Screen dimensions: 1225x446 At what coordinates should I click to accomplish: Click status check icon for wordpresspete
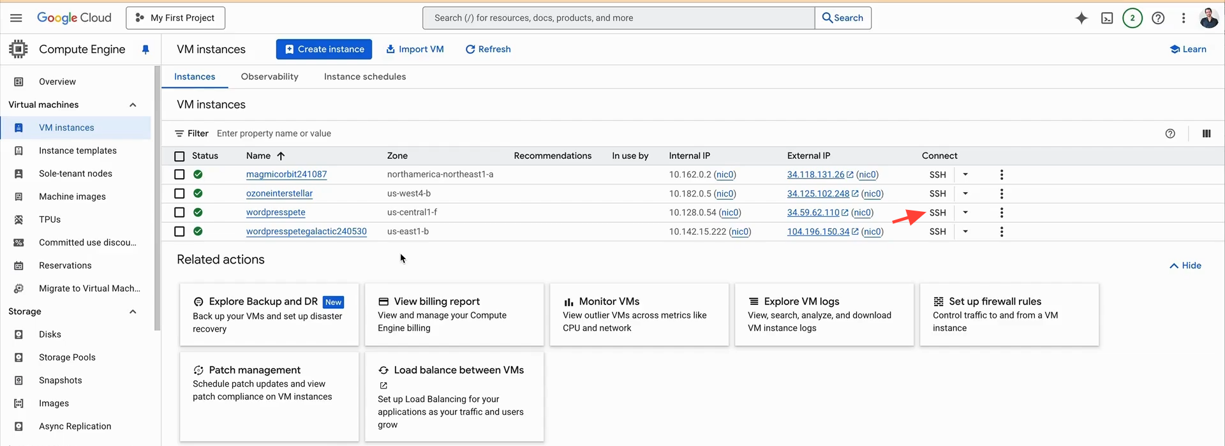click(198, 212)
